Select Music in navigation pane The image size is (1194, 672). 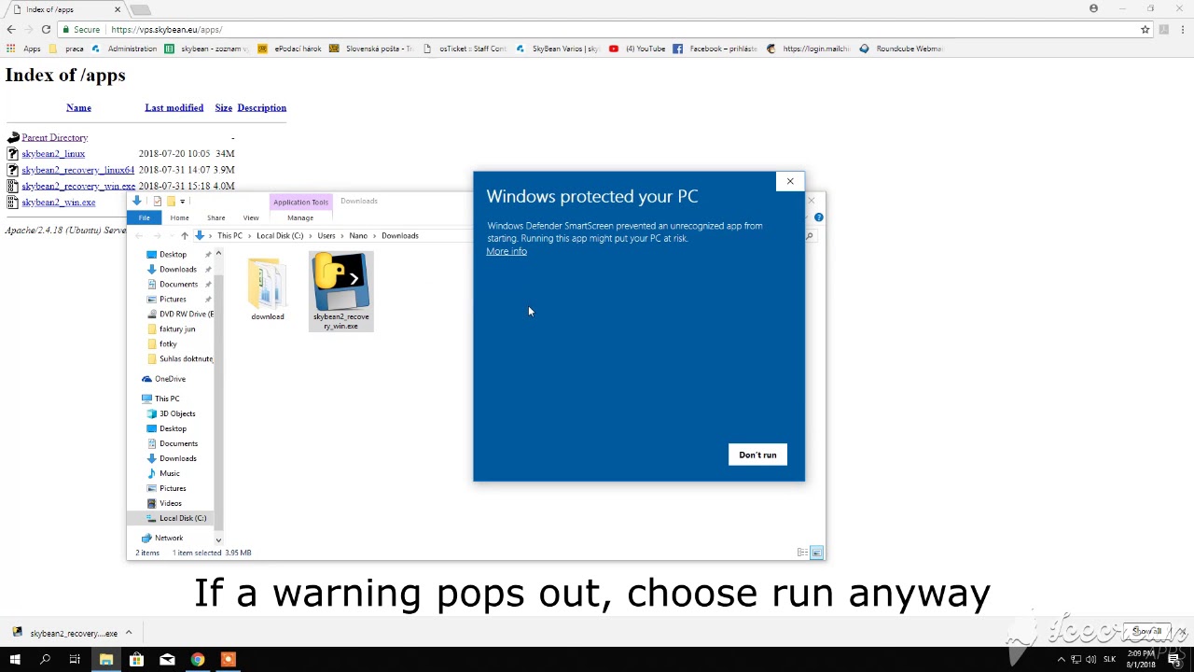click(163, 473)
